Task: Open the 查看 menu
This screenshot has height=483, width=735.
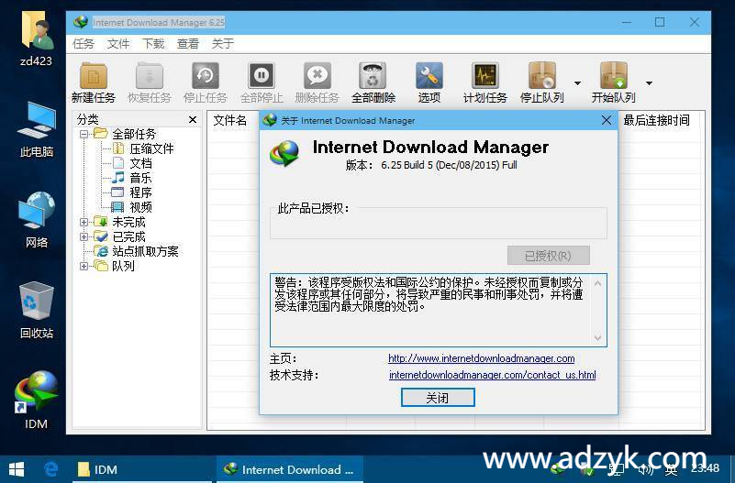Action: click(188, 43)
